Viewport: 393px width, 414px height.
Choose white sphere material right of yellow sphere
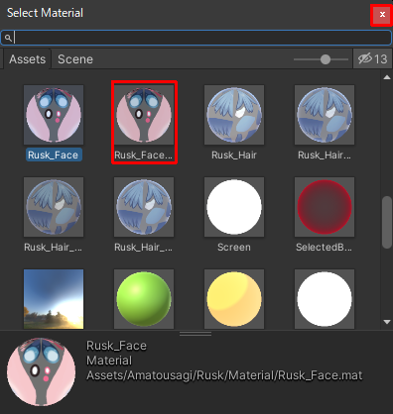(x=325, y=299)
